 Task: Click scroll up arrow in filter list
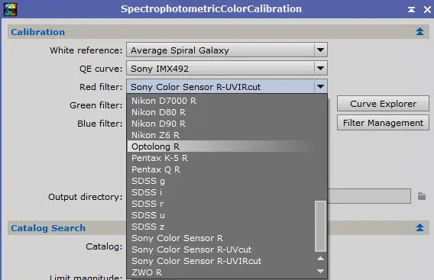[320, 259]
